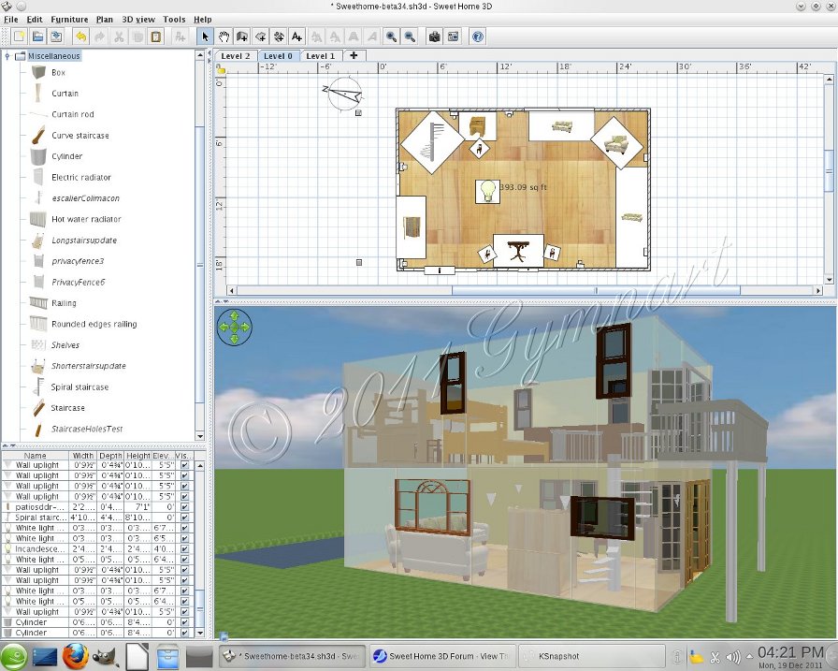Select the Create walls tool

241,36
